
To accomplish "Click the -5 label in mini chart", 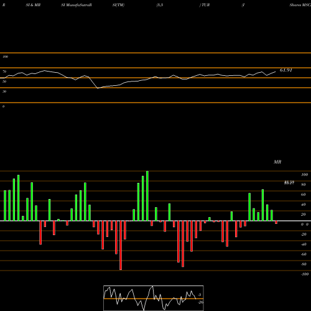I will pos(200,295).
